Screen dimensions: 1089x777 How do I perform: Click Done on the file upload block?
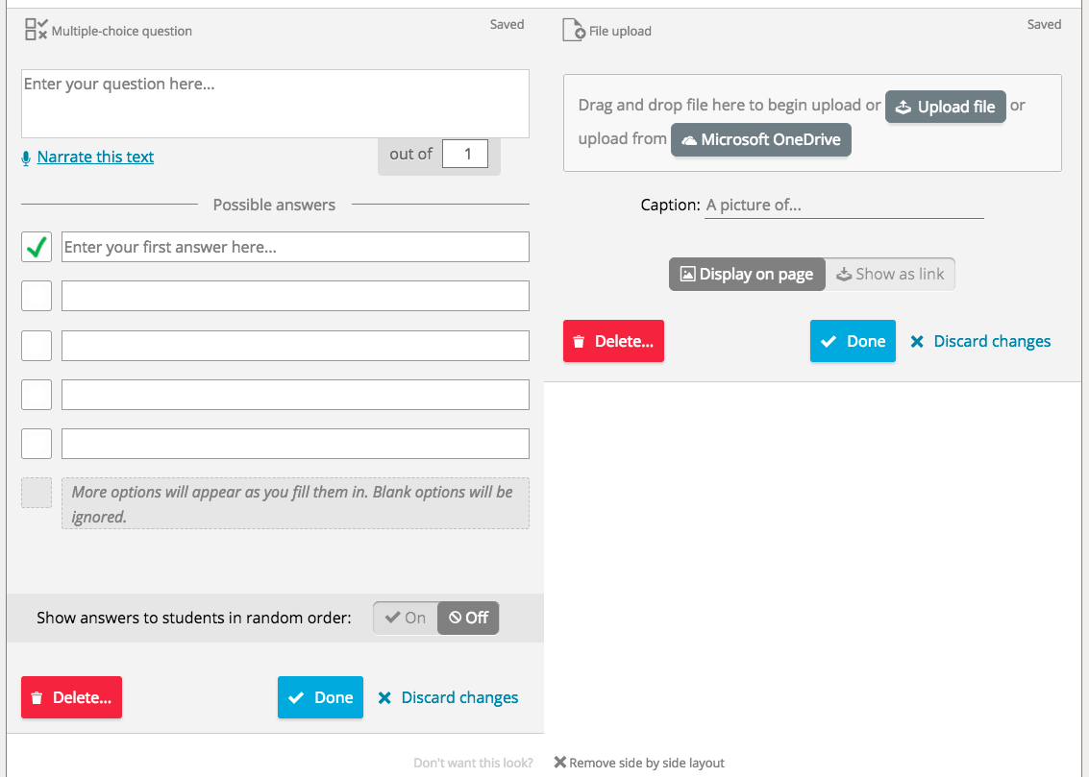853,341
